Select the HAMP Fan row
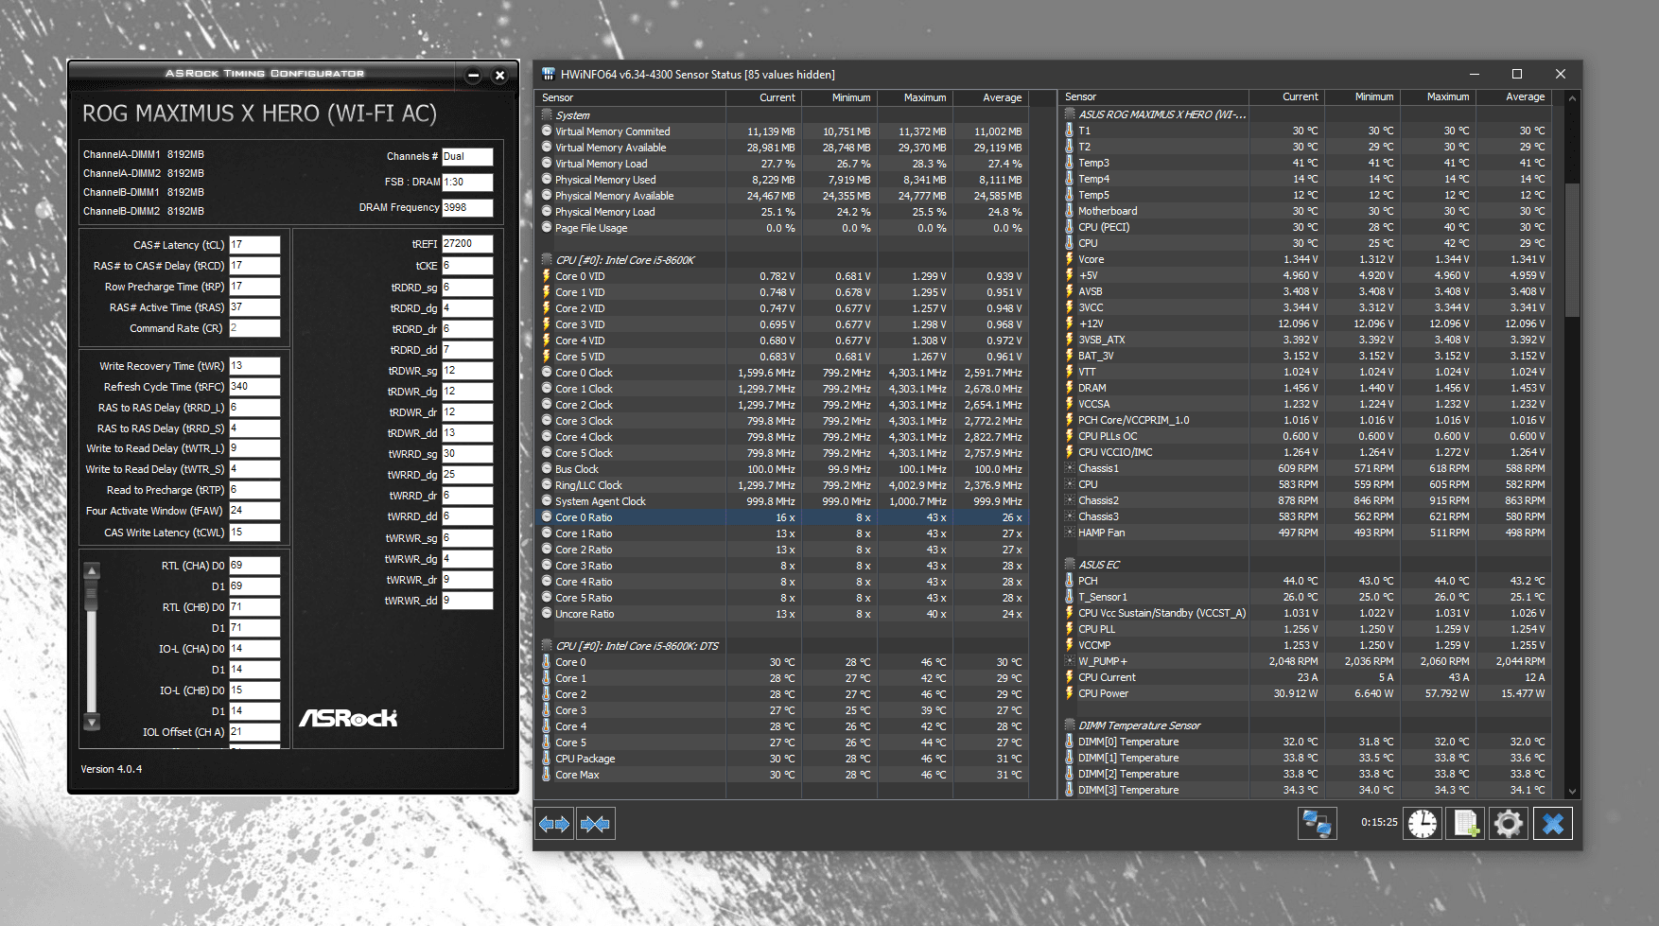 (x=1305, y=533)
